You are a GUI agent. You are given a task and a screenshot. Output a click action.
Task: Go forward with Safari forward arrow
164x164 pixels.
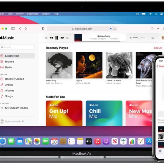26,28
